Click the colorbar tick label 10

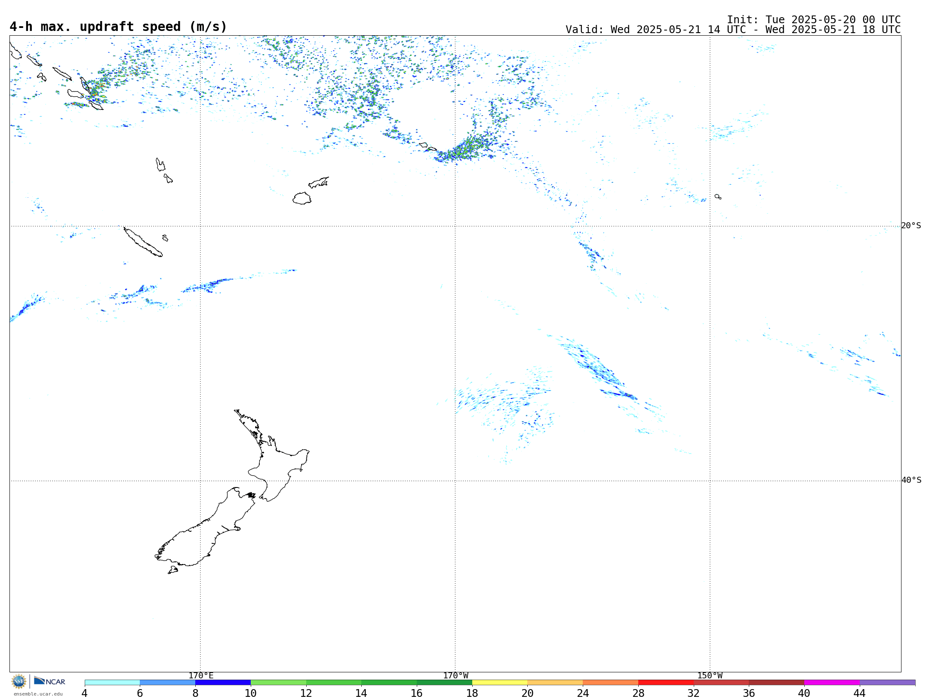pyautogui.click(x=251, y=693)
